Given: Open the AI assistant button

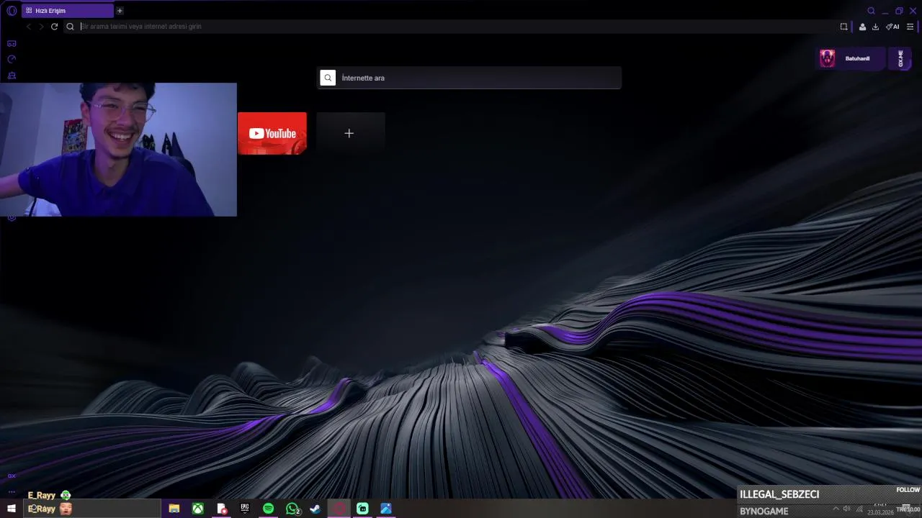Looking at the screenshot, I should click(892, 27).
